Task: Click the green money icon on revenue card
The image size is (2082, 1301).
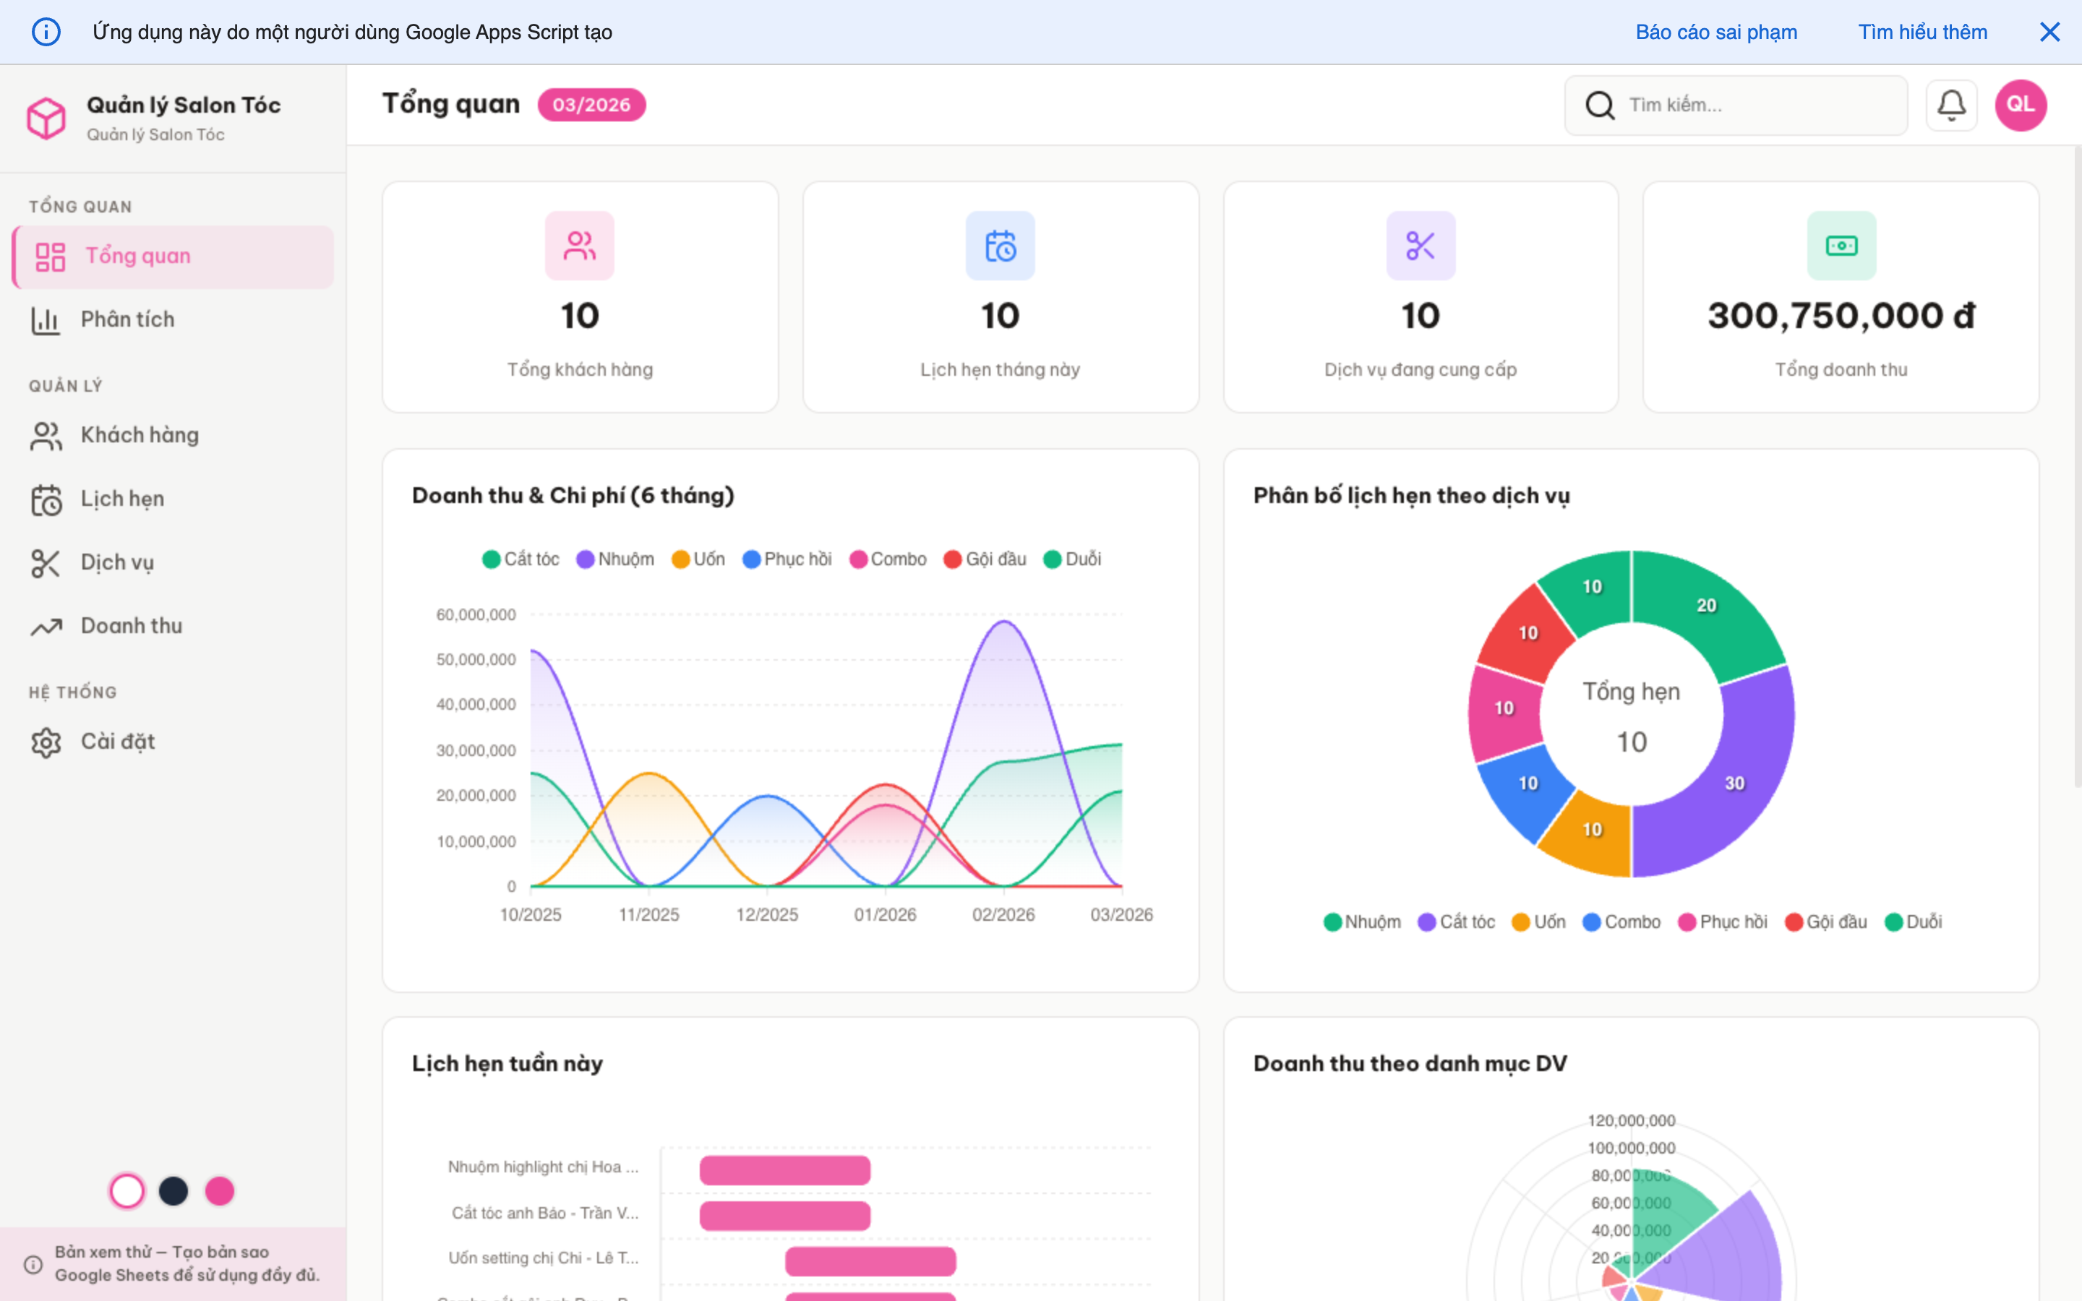Action: (1841, 246)
